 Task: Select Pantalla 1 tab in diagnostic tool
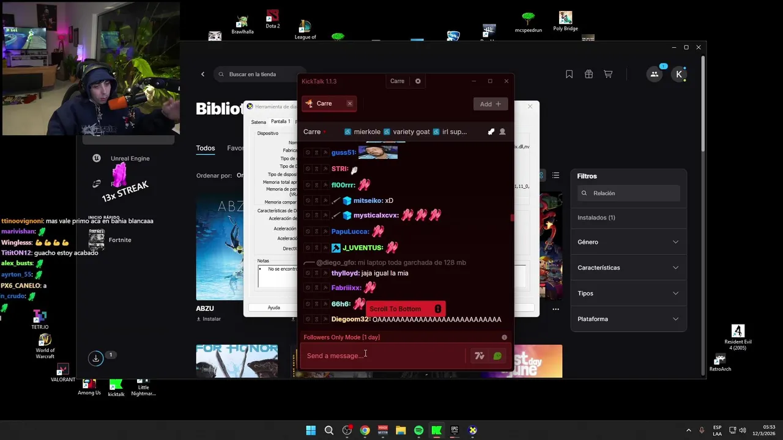(281, 122)
